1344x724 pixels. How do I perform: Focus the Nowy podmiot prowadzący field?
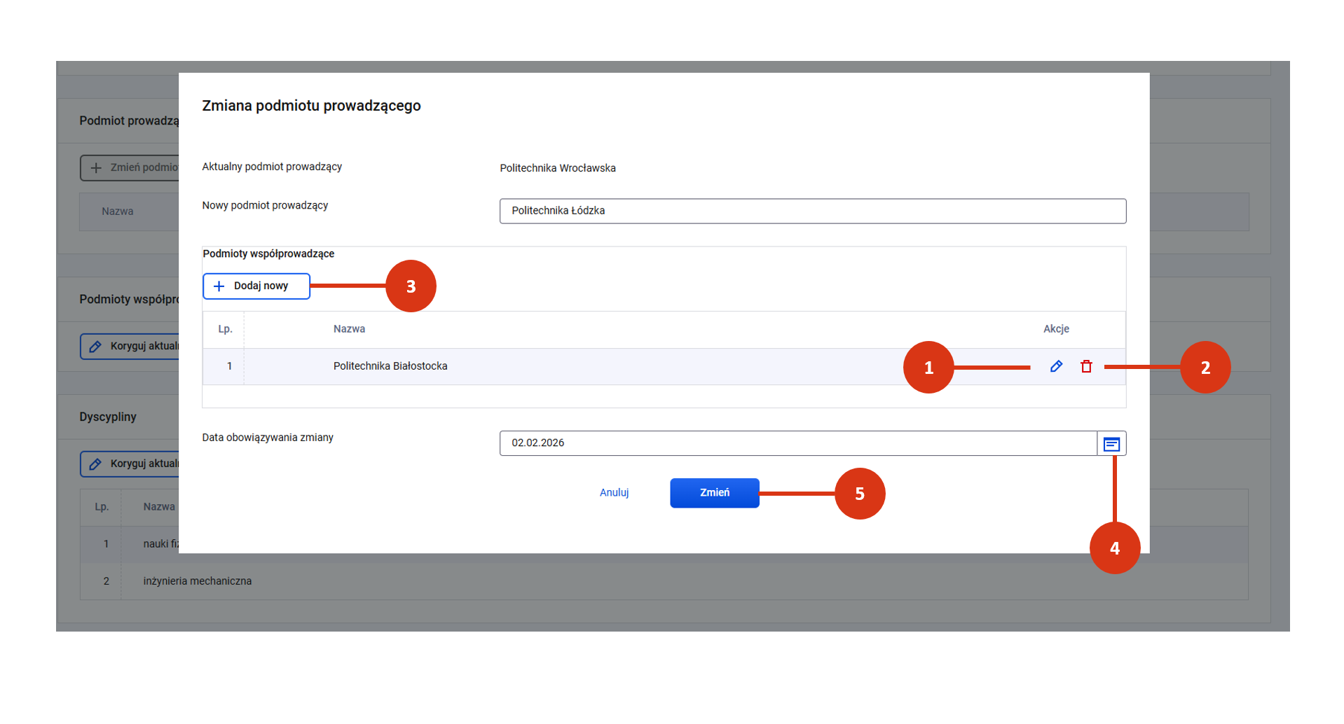(x=811, y=211)
